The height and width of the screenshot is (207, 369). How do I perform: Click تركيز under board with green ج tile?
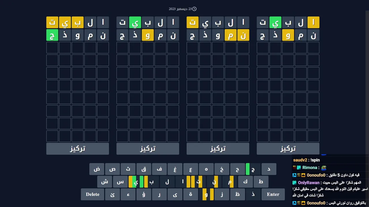click(x=78, y=149)
